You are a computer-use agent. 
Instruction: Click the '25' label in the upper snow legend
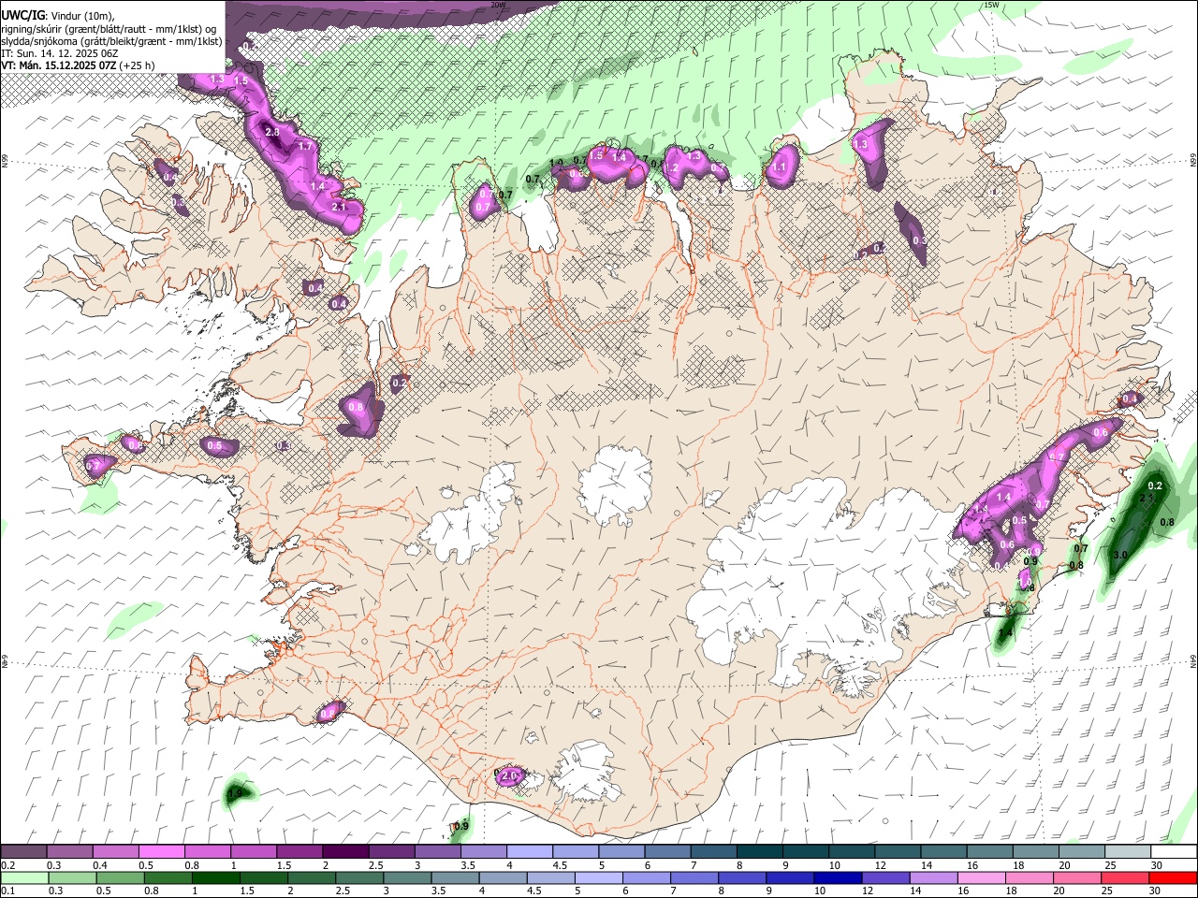pyautogui.click(x=1111, y=865)
